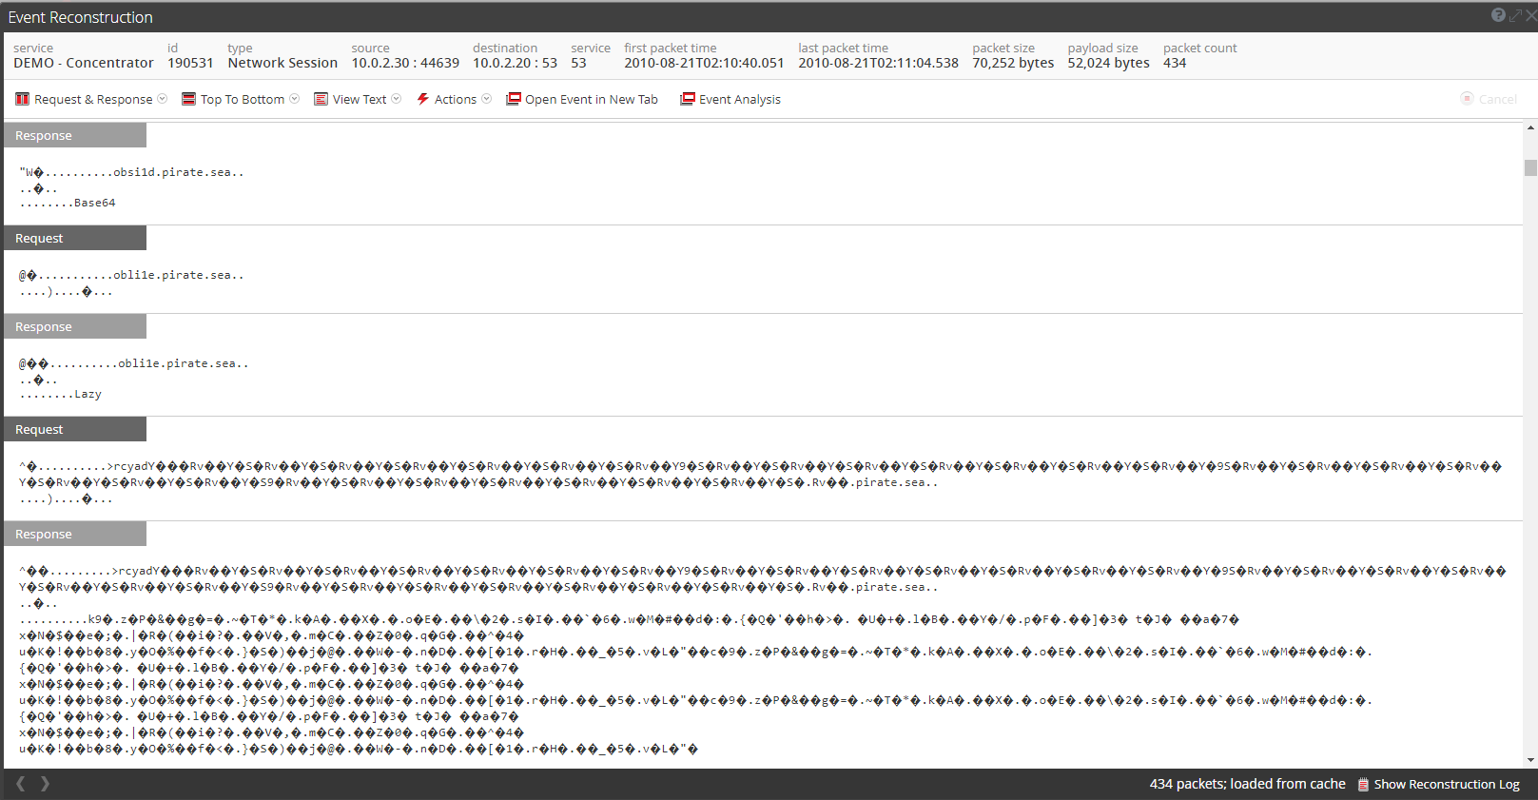
Task: Open Event Analysis
Action: (730, 99)
